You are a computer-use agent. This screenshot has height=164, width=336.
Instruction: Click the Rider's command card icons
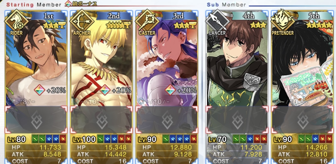coord(49,139)
